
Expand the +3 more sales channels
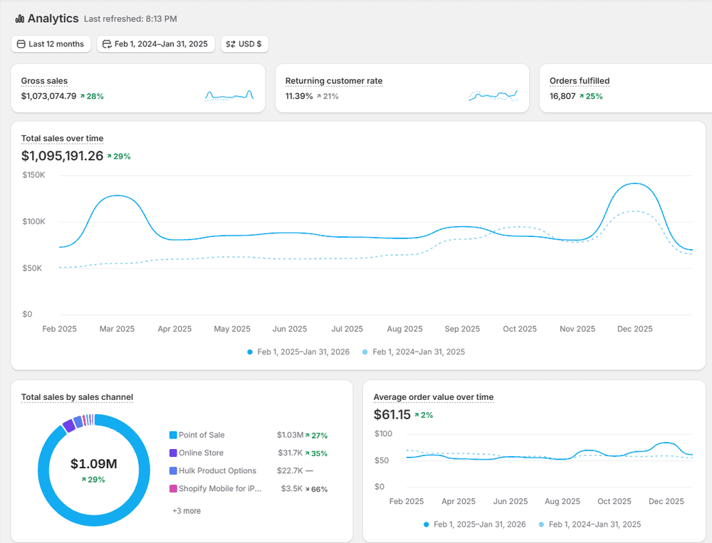(x=186, y=511)
